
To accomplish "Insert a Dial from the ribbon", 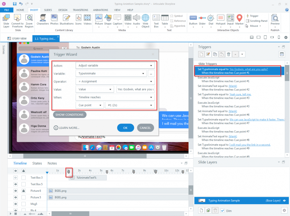I will (x=211, y=20).
